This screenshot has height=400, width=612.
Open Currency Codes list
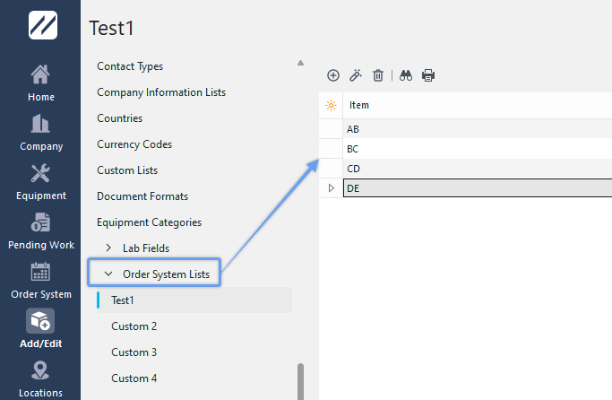[134, 144]
